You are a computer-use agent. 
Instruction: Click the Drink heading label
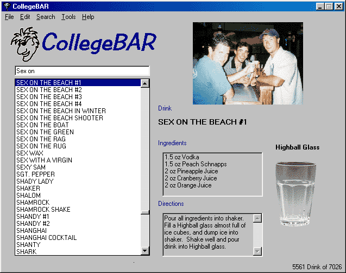(x=165, y=108)
